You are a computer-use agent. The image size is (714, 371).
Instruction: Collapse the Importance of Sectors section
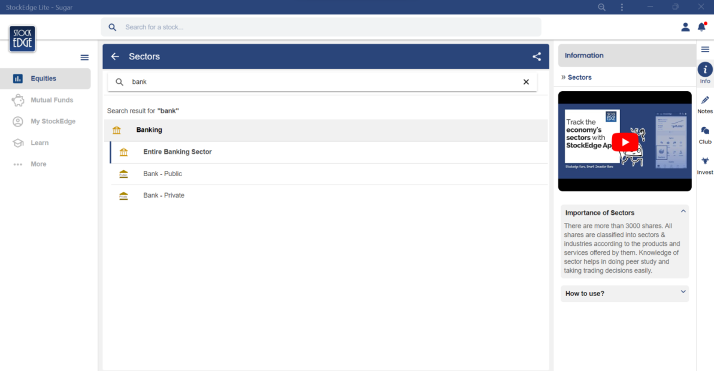[x=683, y=212]
